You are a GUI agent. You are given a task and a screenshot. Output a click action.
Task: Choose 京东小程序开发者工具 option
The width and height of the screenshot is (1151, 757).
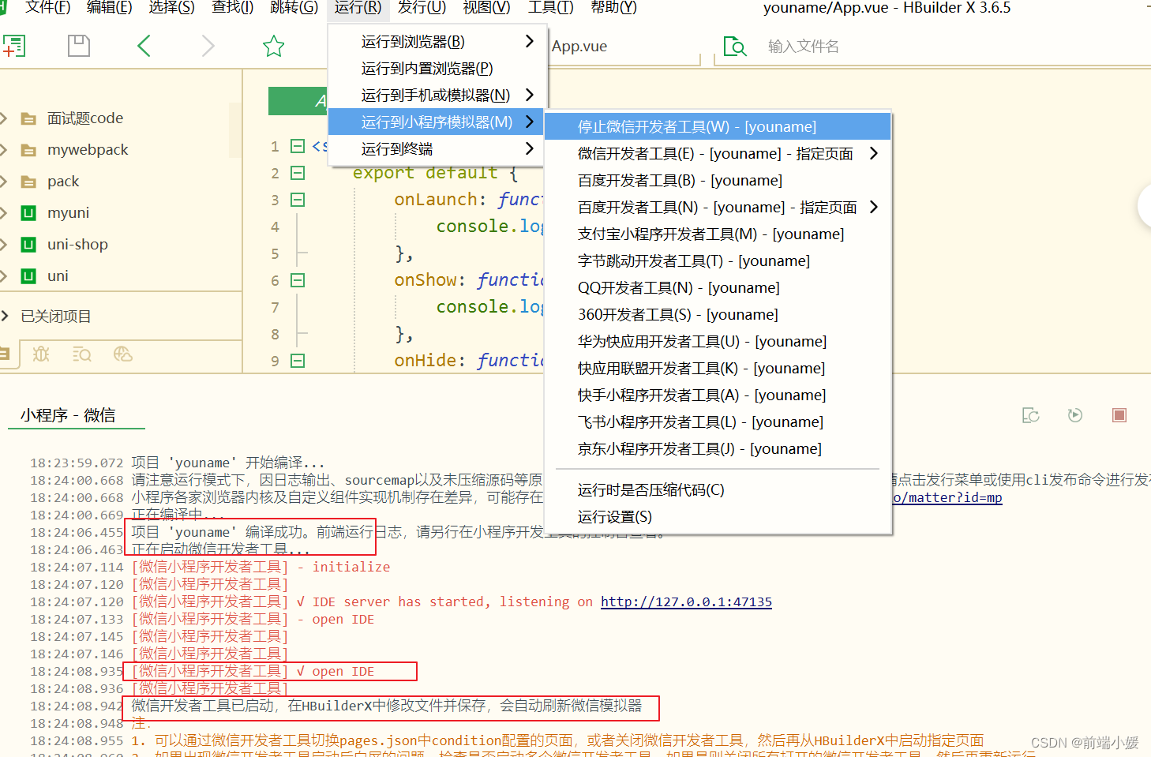pyautogui.click(x=718, y=449)
